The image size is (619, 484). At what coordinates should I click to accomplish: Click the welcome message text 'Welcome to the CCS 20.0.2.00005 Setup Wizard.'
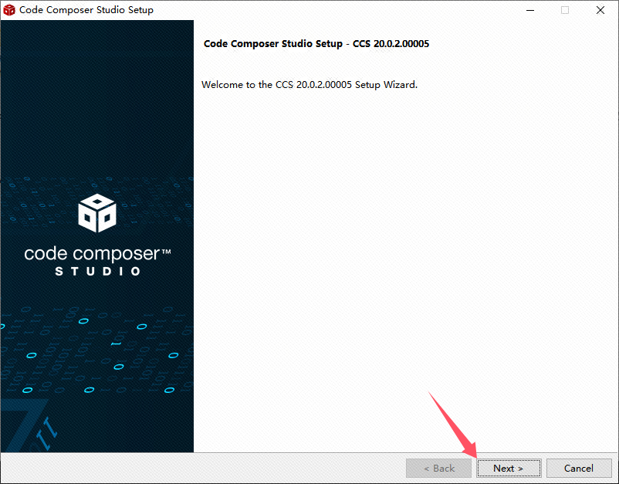[x=309, y=84]
